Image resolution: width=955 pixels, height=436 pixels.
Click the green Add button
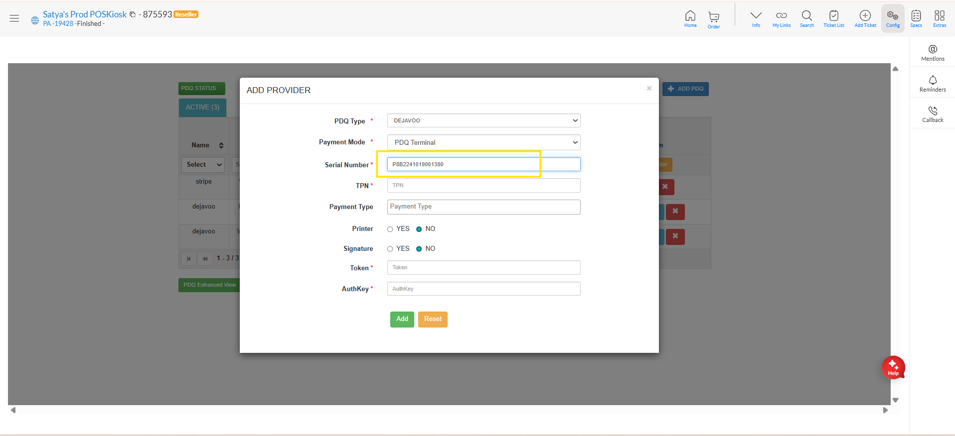point(402,319)
